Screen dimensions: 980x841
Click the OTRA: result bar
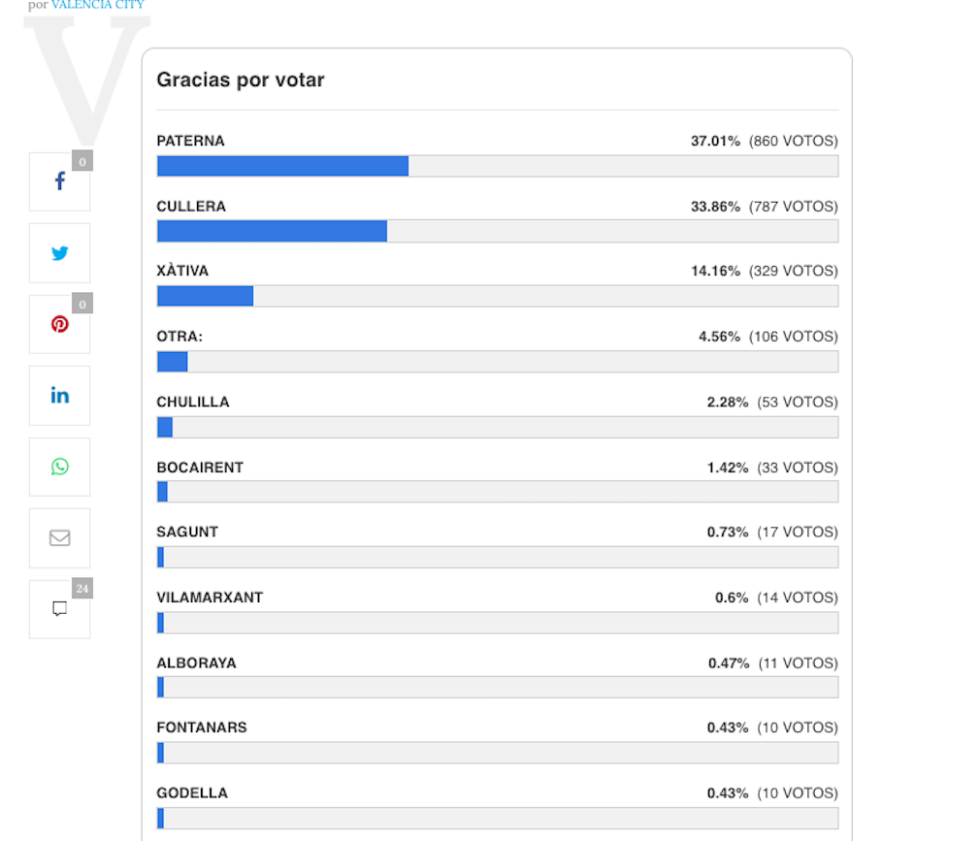point(497,362)
